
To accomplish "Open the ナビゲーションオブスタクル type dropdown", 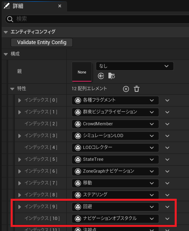I will pyautogui.click(x=115, y=219).
